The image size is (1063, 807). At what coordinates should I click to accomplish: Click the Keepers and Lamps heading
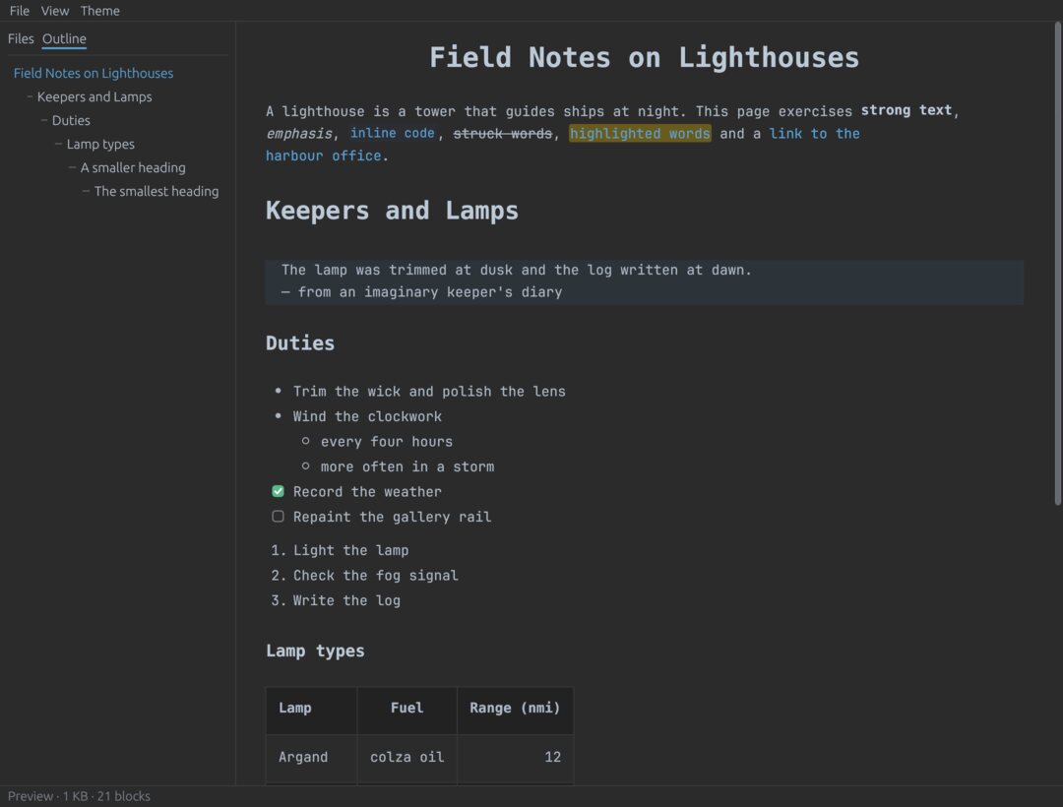(392, 211)
